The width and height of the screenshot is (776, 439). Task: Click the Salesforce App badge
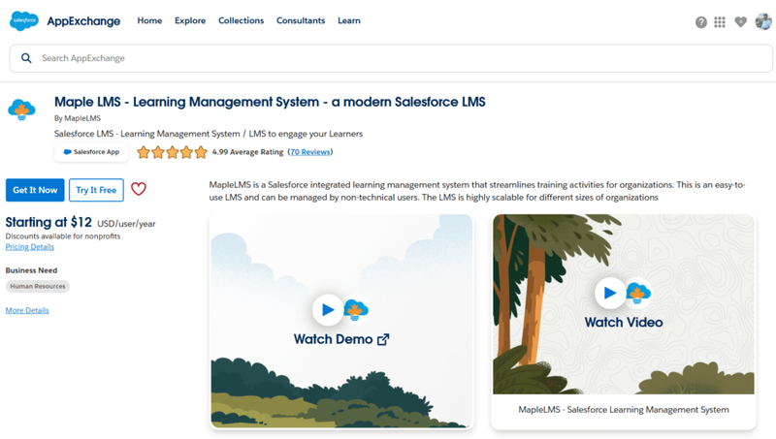pyautogui.click(x=91, y=152)
